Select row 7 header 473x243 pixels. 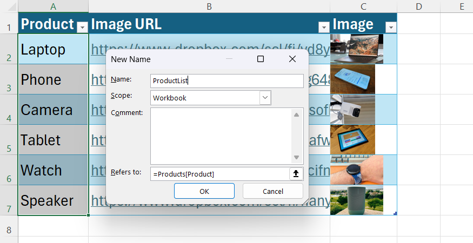coord(9,200)
